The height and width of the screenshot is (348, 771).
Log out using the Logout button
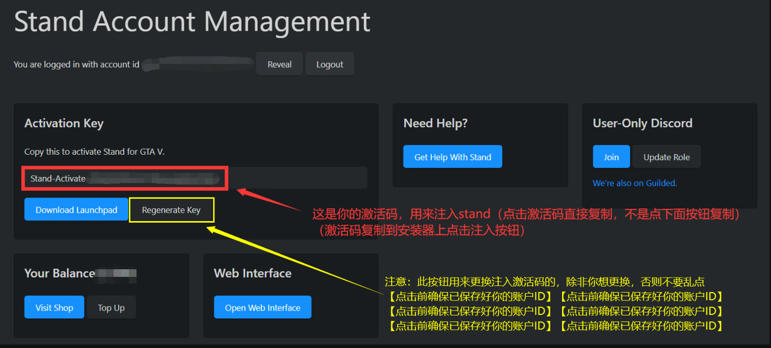click(329, 64)
